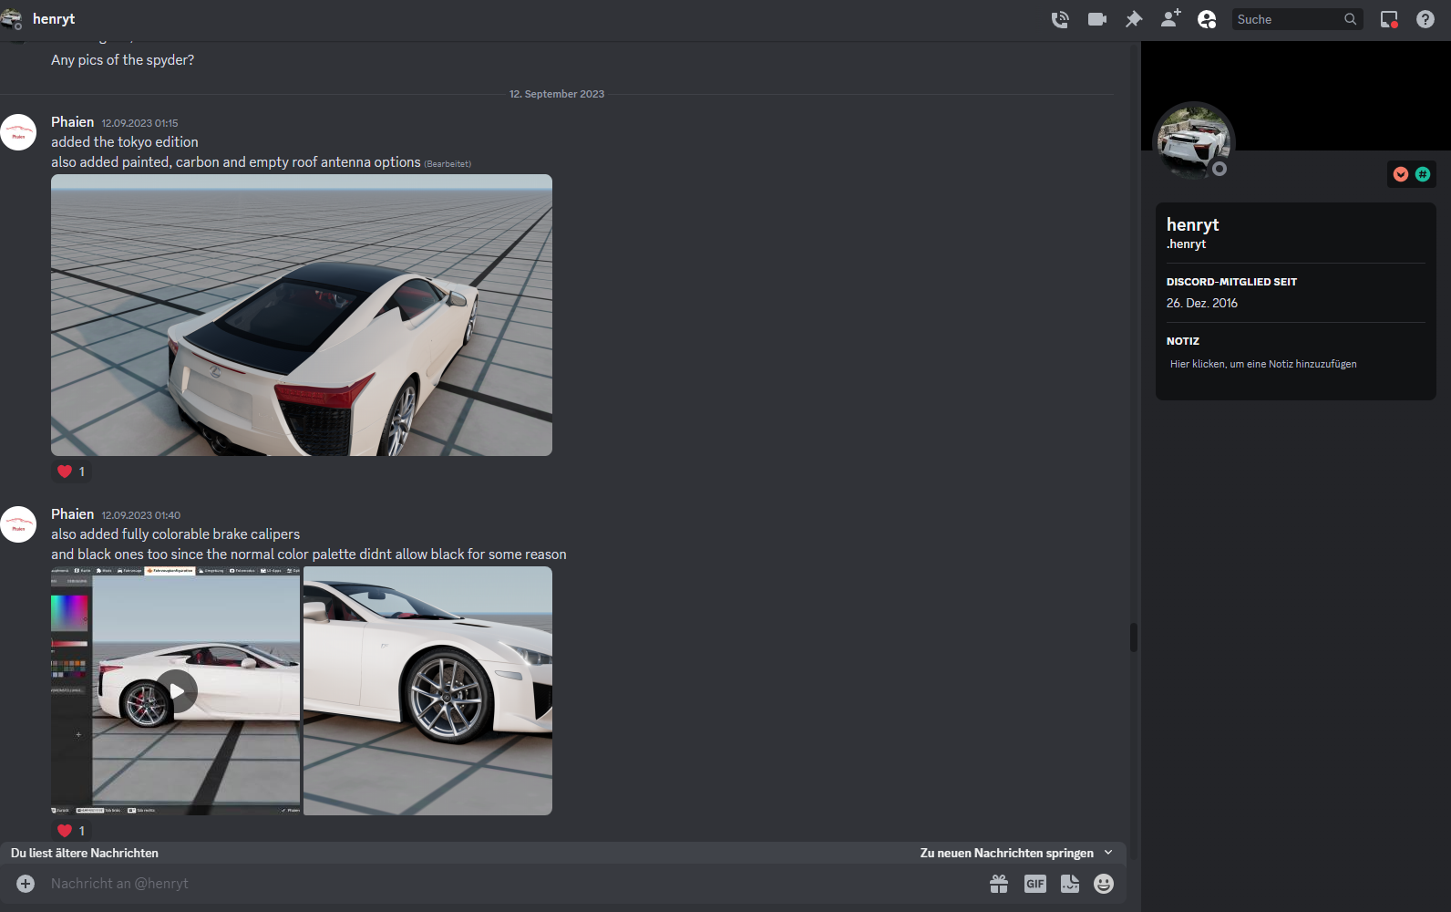The height and width of the screenshot is (912, 1451).
Task: Open the white Lexus rear view image
Action: click(x=302, y=315)
